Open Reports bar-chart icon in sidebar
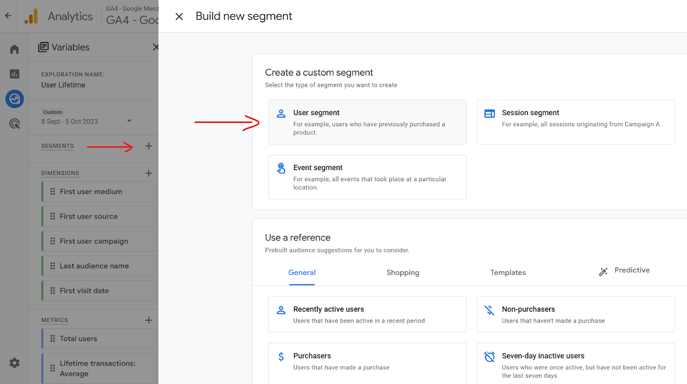Viewport: 687px width, 384px height. point(15,74)
